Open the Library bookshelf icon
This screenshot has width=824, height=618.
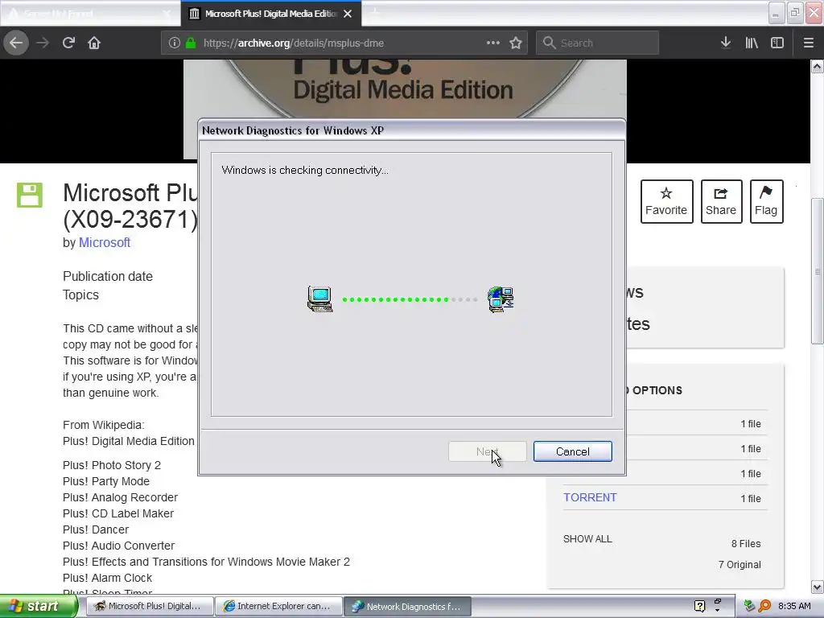pos(752,43)
